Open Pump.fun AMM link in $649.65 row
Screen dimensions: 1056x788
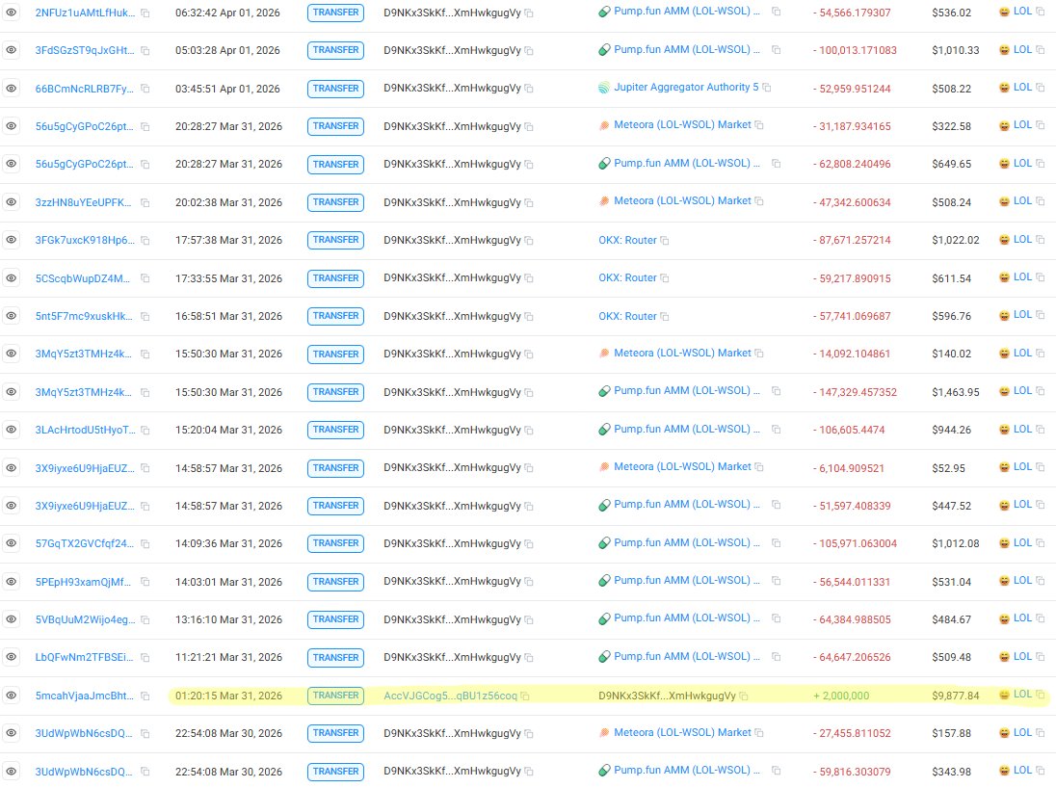tap(687, 163)
